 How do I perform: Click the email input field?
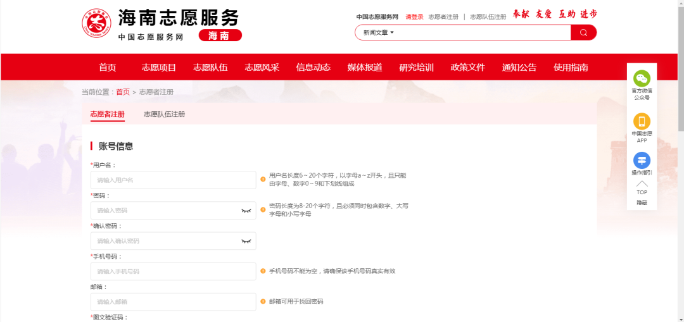173,302
